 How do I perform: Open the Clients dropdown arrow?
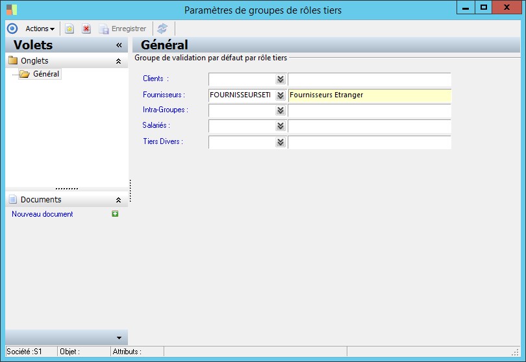tap(281, 79)
